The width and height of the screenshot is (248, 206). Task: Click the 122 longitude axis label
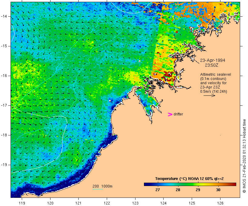pyautogui.click(x=107, y=203)
